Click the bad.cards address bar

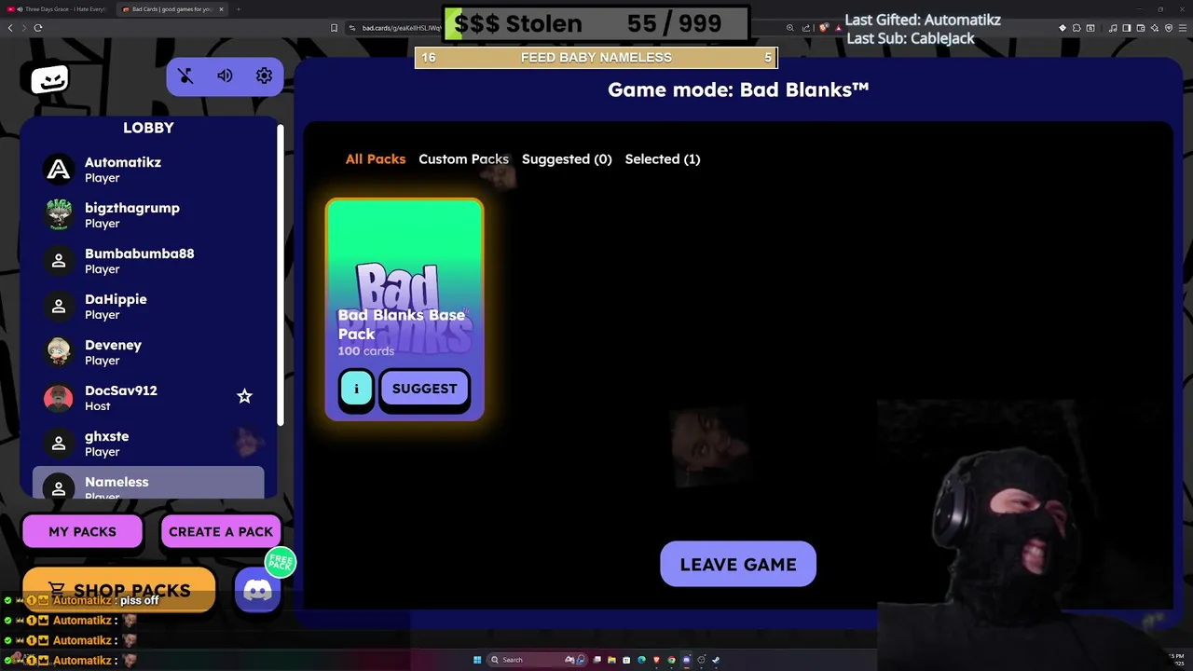401,28
